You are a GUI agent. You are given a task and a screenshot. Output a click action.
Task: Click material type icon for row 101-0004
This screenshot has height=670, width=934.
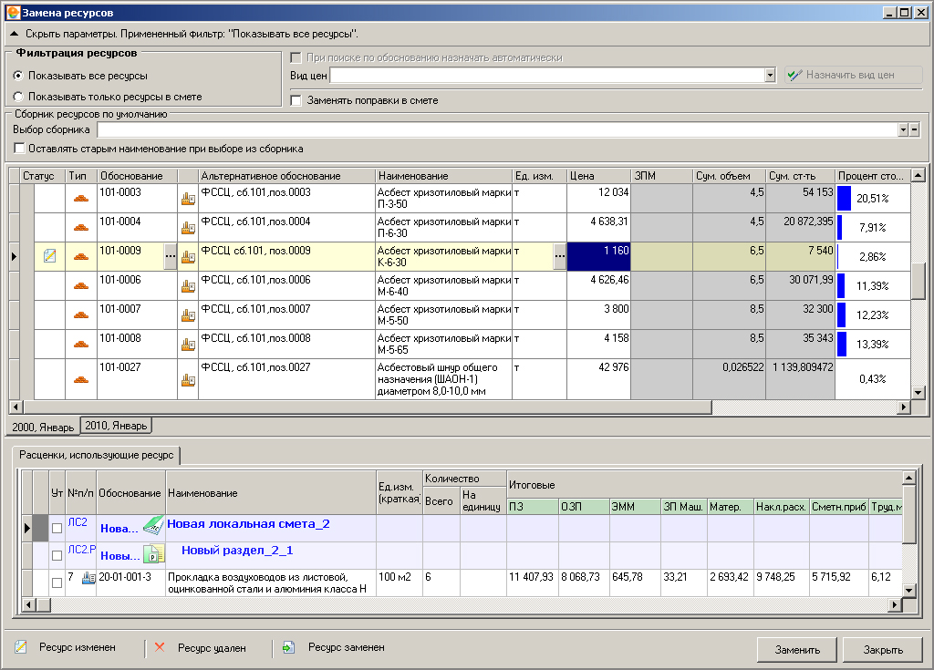click(81, 228)
